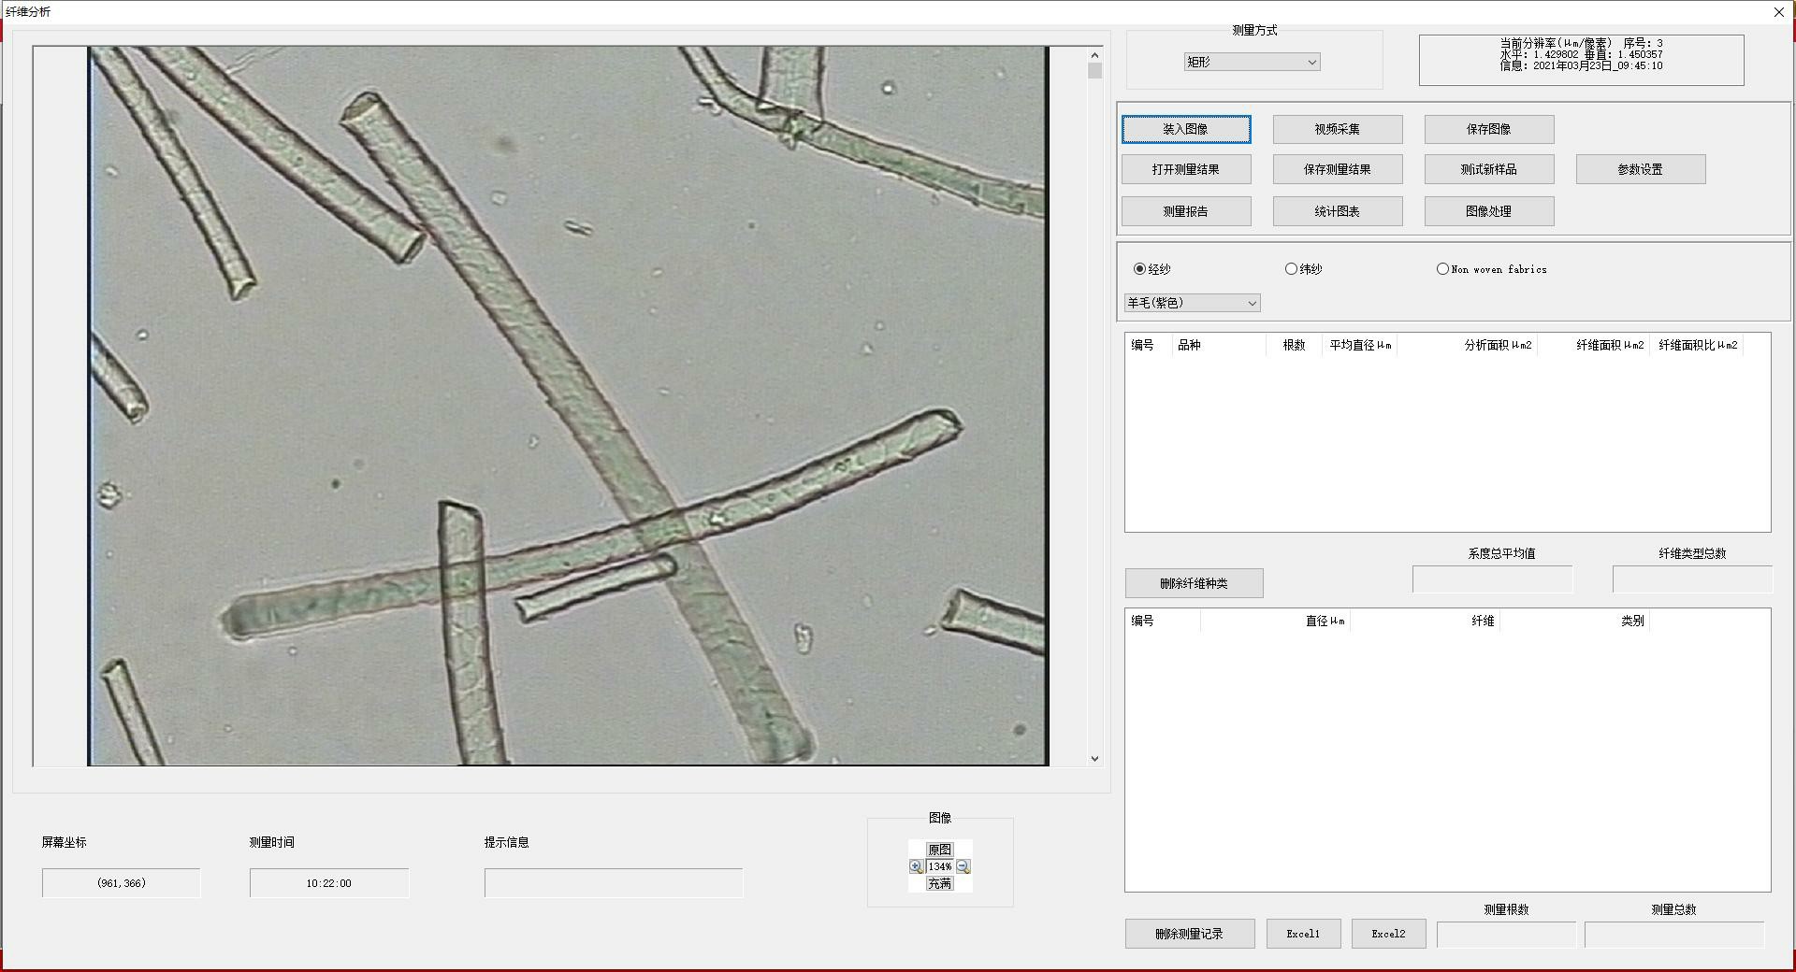Click the 提示信息 message field

(614, 883)
